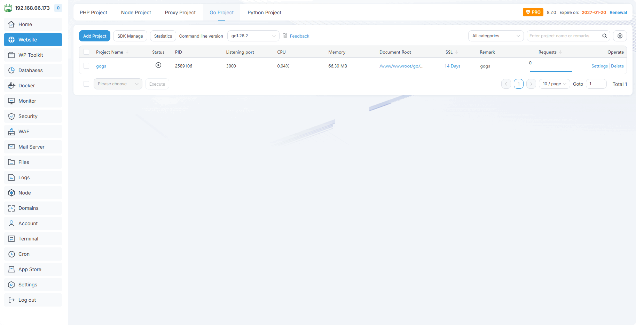Click the project name search field
The width and height of the screenshot is (636, 325).
(565, 36)
